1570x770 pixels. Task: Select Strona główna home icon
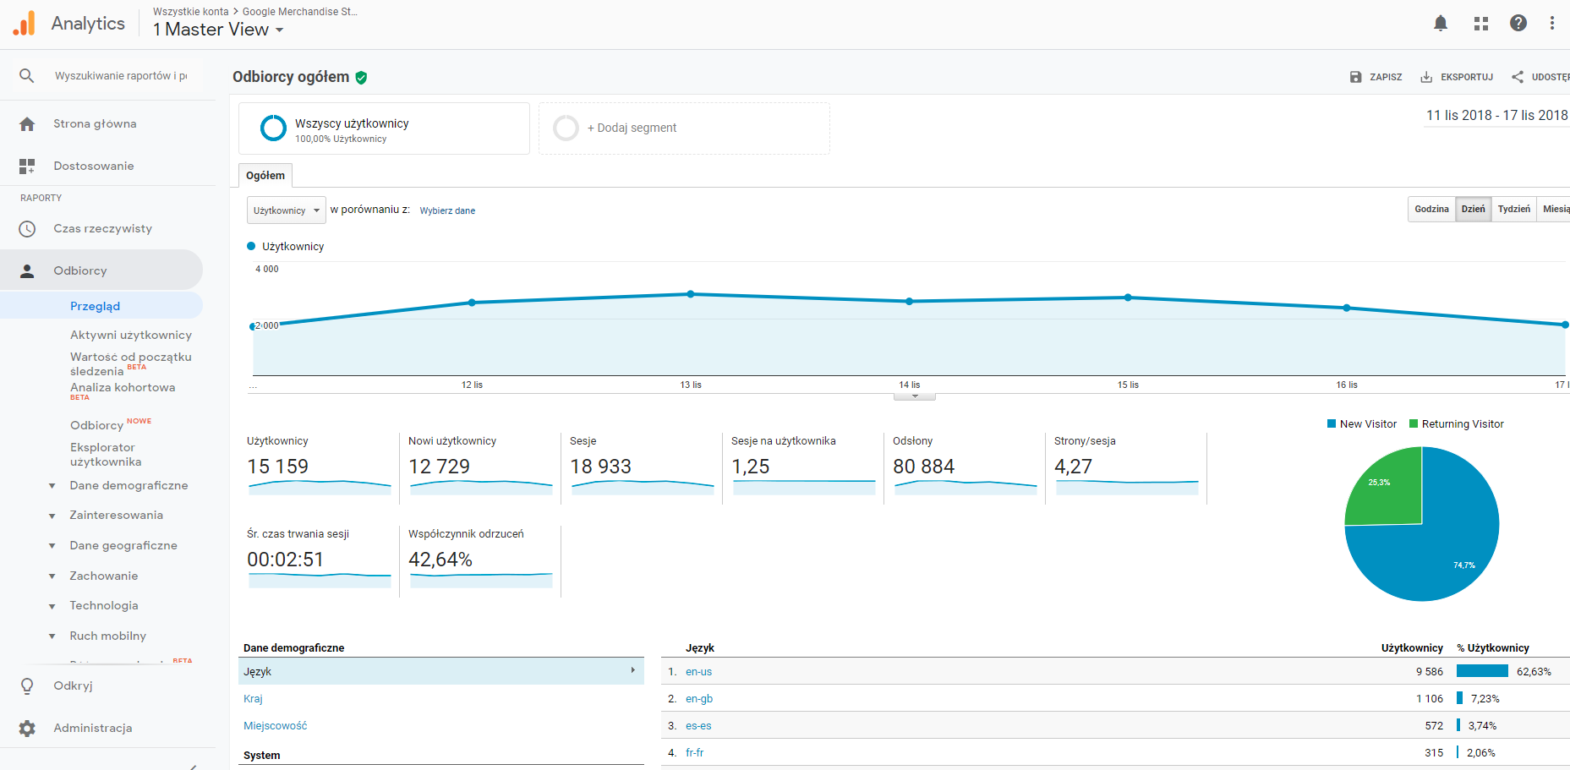[x=27, y=123]
